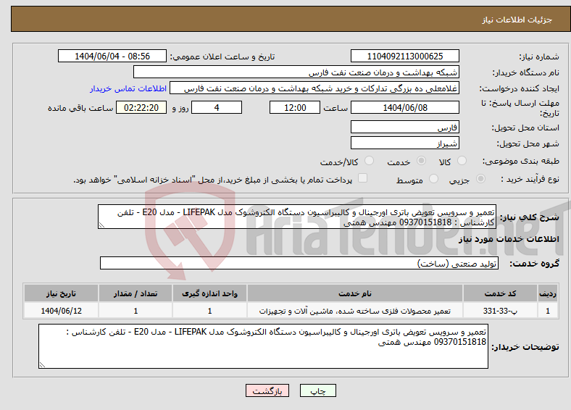Click row number cell 1 in ردیف column

tap(548, 311)
